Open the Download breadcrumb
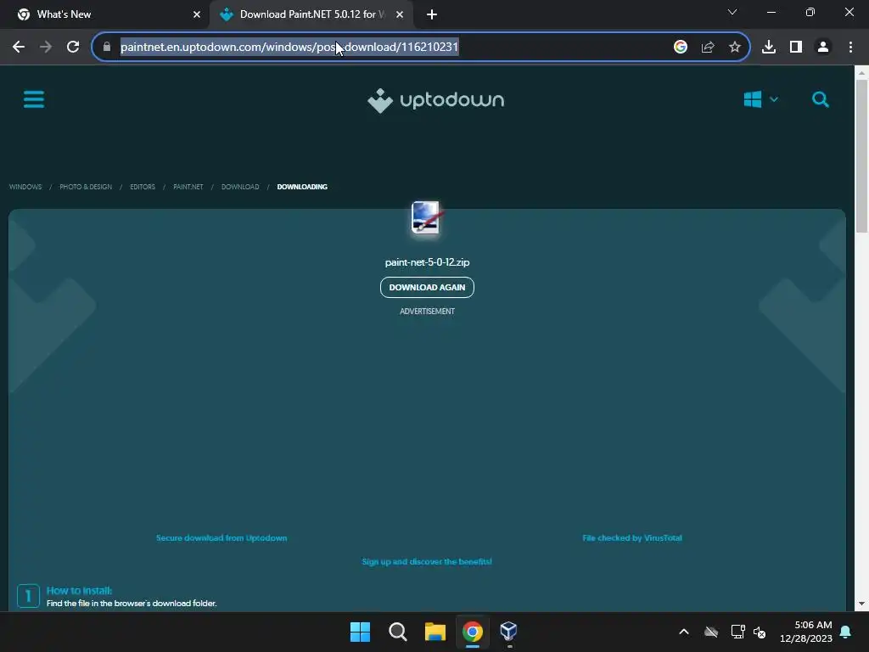 240,187
